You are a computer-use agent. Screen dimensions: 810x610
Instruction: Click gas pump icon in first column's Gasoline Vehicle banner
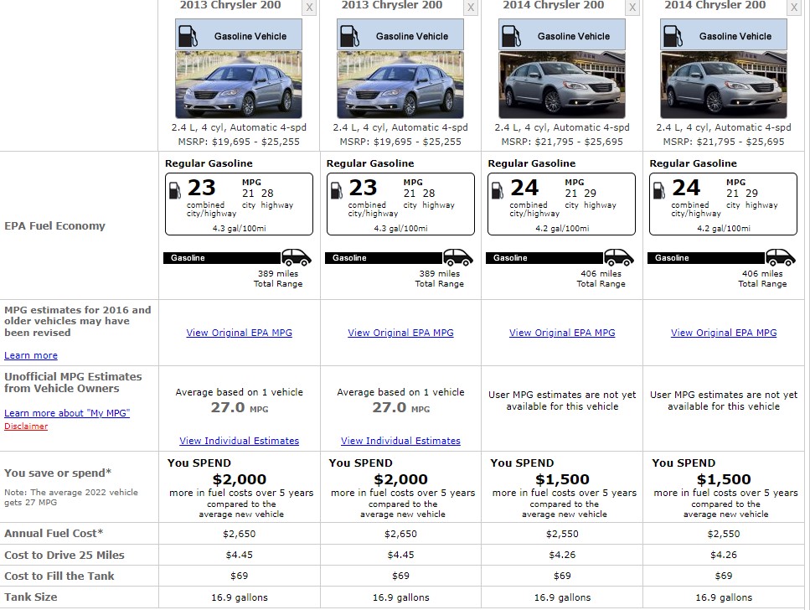188,36
